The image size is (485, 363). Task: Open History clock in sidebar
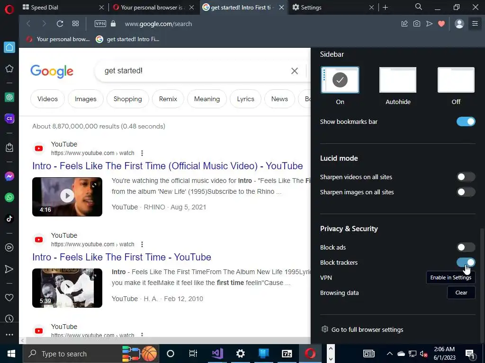[x=9, y=319]
